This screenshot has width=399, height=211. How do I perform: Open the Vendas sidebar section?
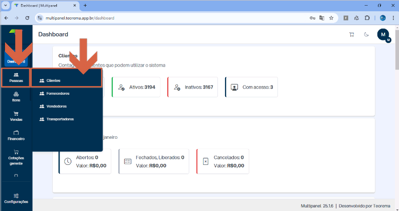[x=16, y=116]
